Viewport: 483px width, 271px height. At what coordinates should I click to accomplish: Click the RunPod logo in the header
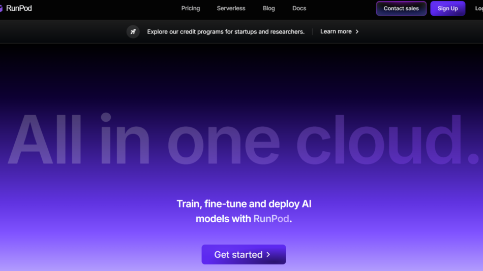coord(16,8)
